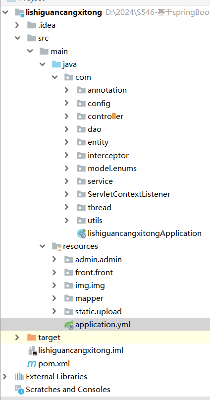Select the entity package

point(98,142)
